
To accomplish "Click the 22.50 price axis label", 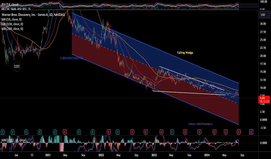I will (x=263, y=48).
